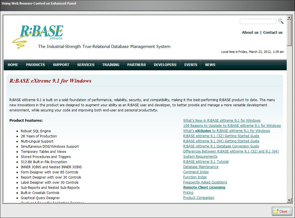The image size is (295, 218).
Task: Open the About us link
Action: click(x=250, y=33)
